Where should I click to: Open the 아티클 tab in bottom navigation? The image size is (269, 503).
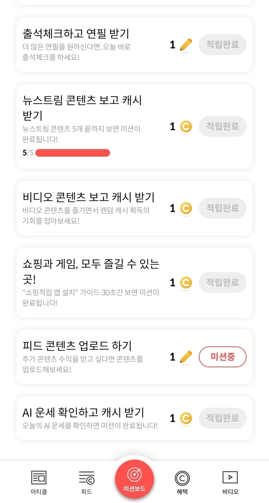click(39, 483)
